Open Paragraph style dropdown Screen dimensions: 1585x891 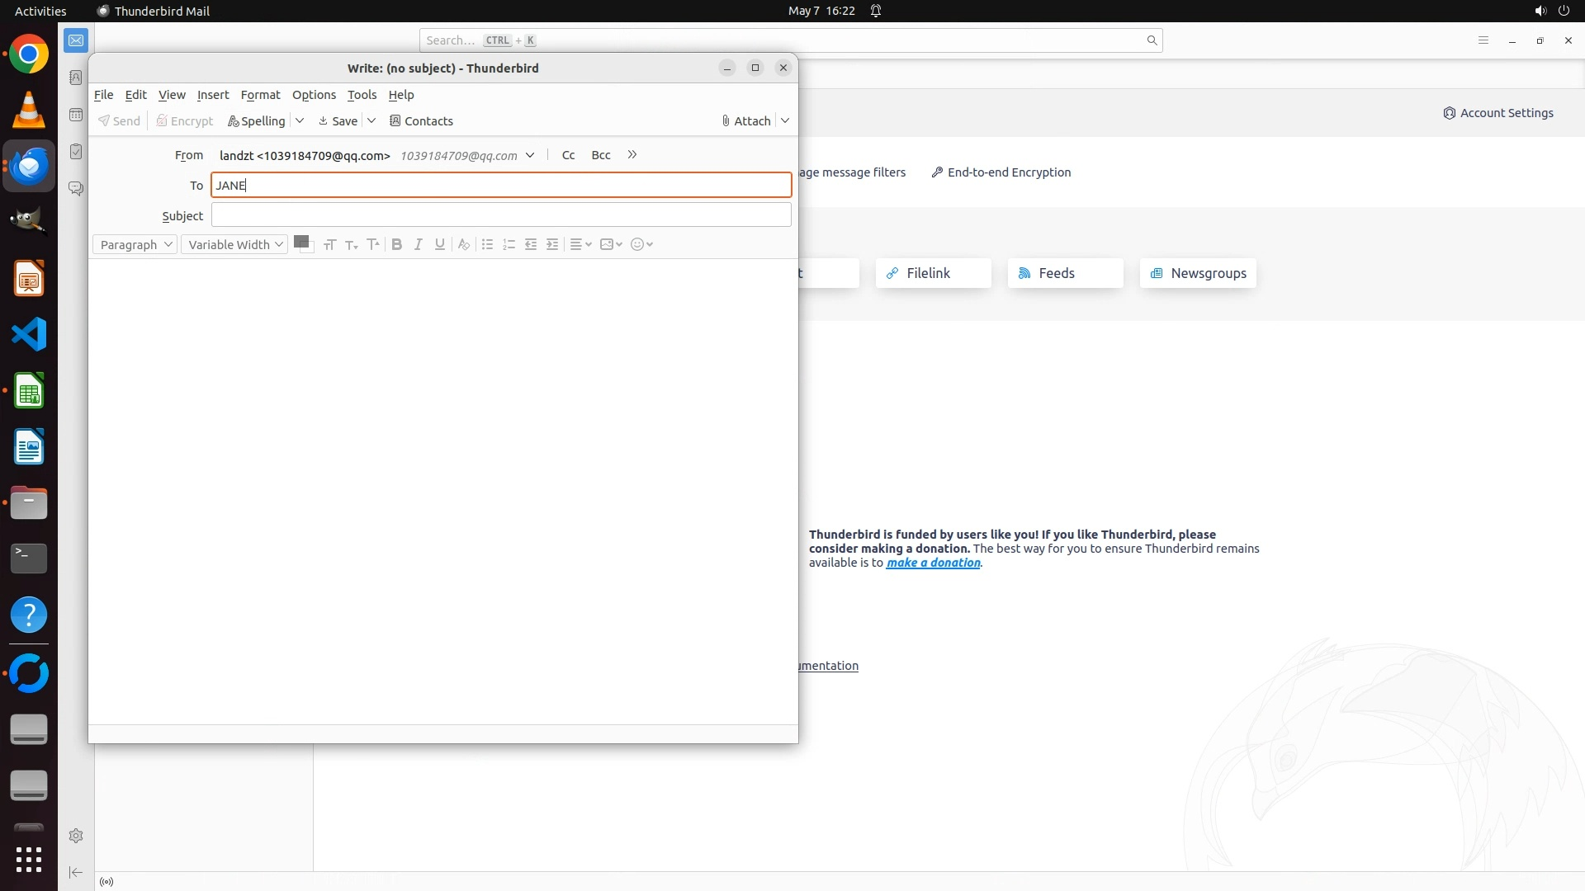(x=135, y=244)
